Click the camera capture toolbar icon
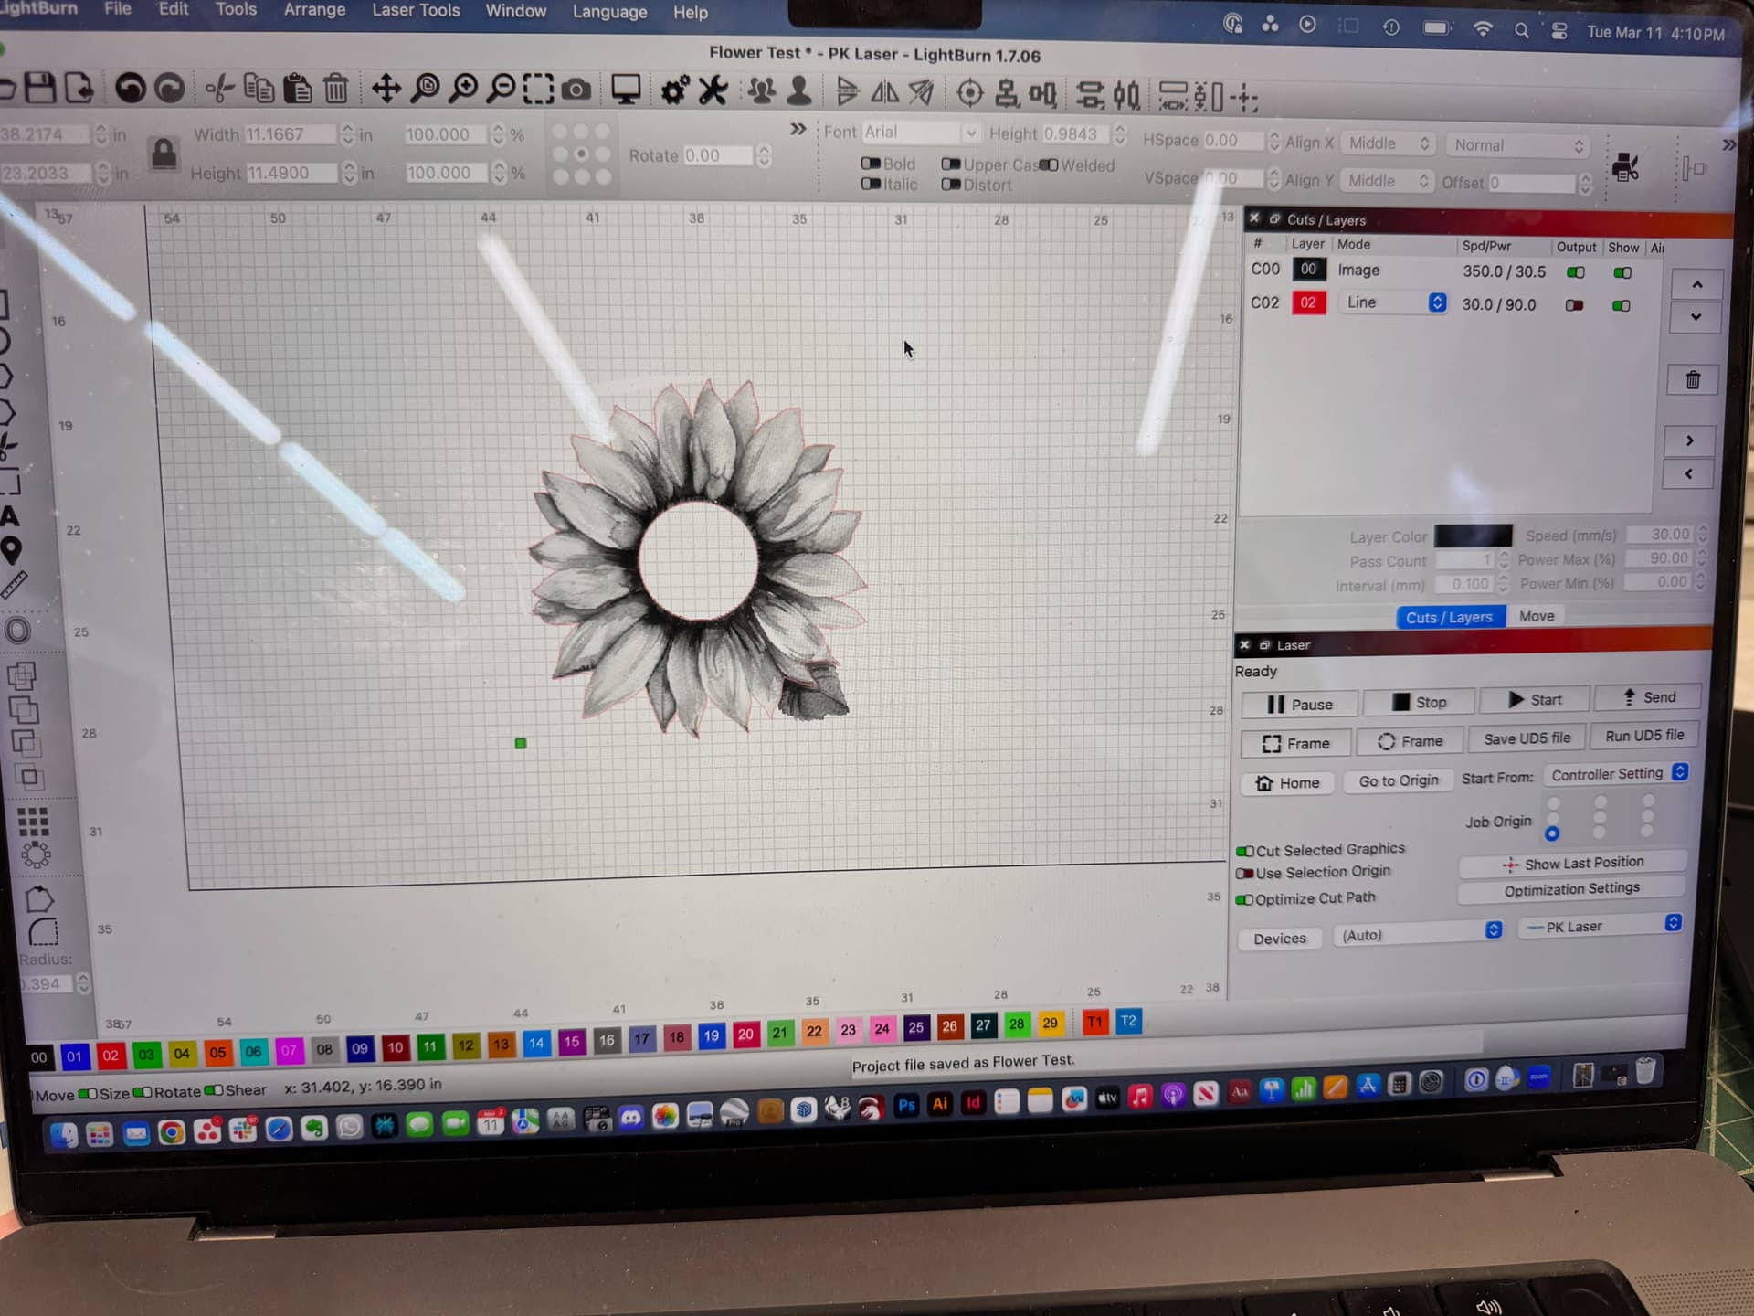1754x1316 pixels. tap(576, 90)
